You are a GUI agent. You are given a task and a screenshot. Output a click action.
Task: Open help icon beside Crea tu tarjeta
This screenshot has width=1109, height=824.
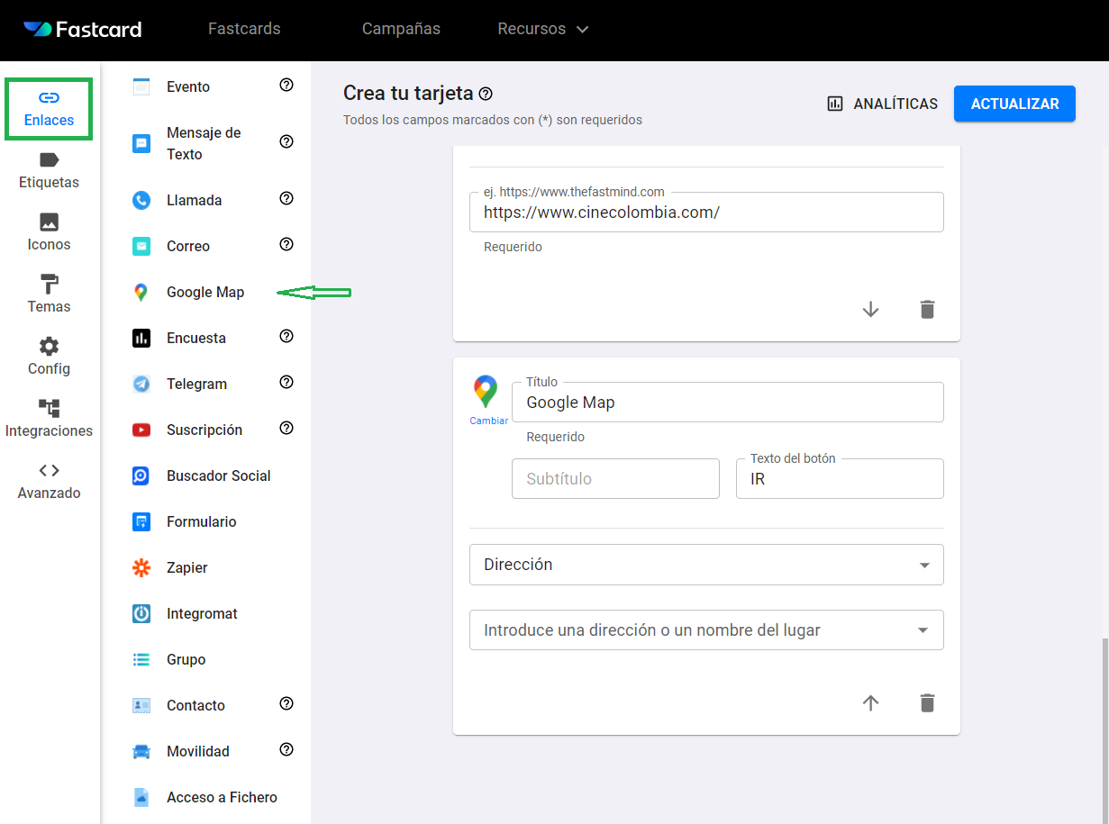click(486, 94)
